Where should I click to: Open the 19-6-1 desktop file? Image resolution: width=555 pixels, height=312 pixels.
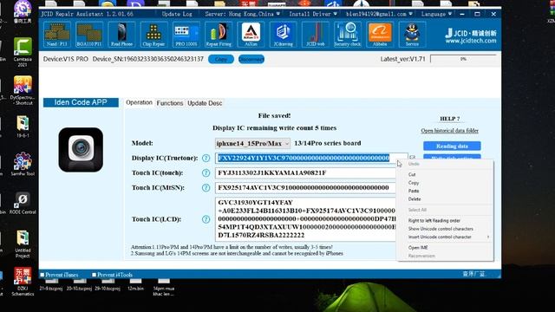click(x=23, y=127)
